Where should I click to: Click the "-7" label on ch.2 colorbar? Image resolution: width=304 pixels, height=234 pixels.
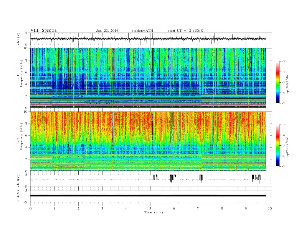(283, 166)
